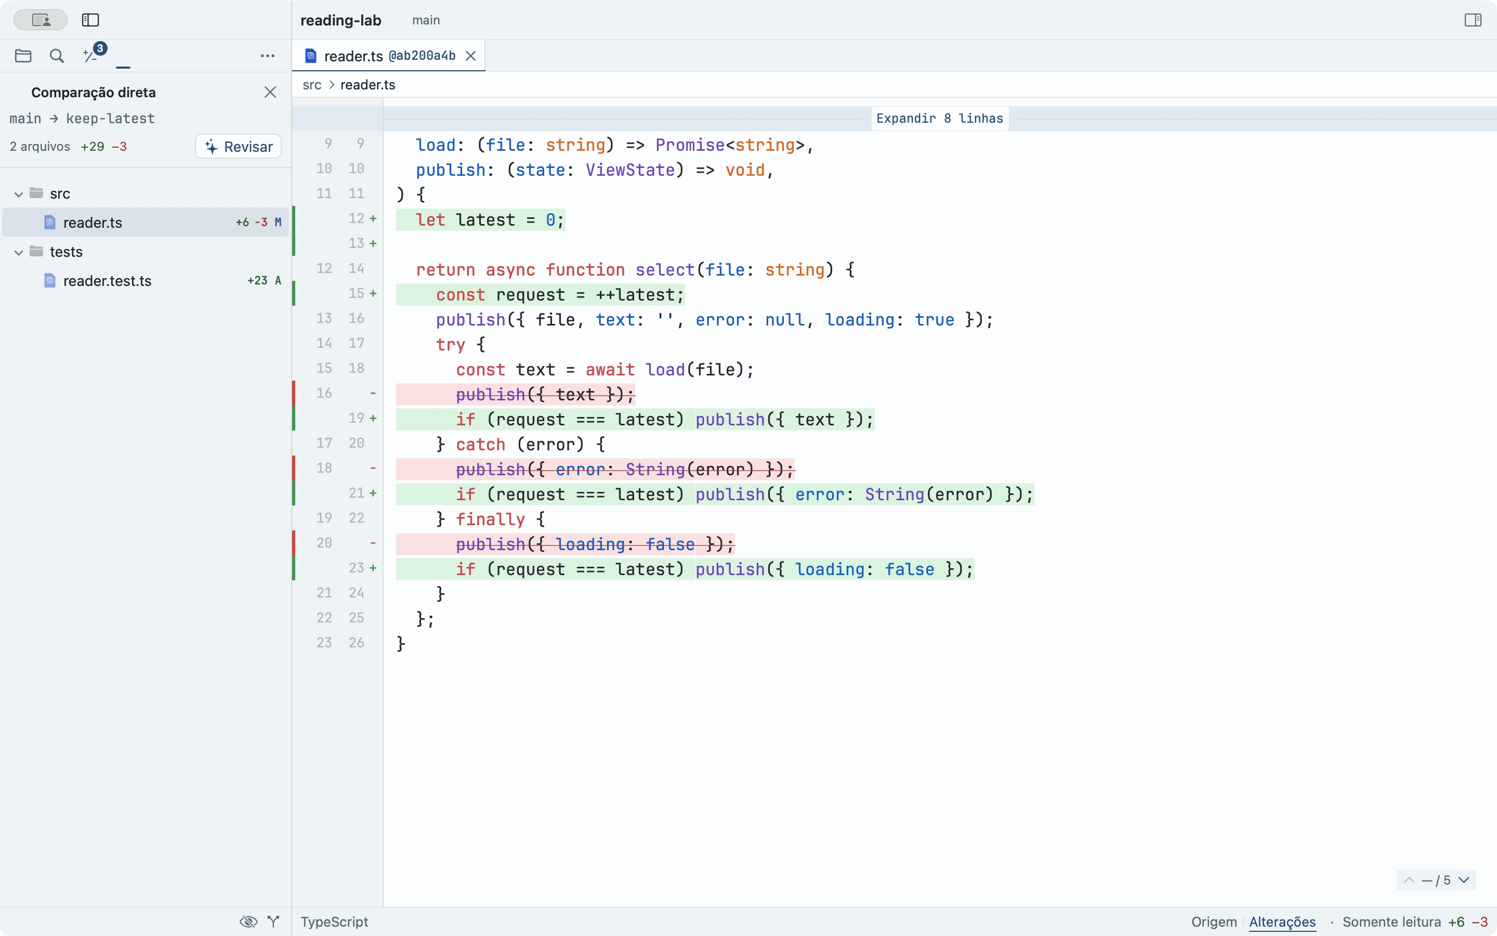Click the Revisar button
This screenshot has width=1497, height=936.
click(238, 147)
